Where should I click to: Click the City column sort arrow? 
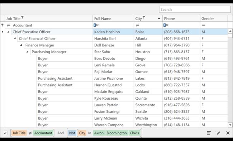tap(159, 18)
